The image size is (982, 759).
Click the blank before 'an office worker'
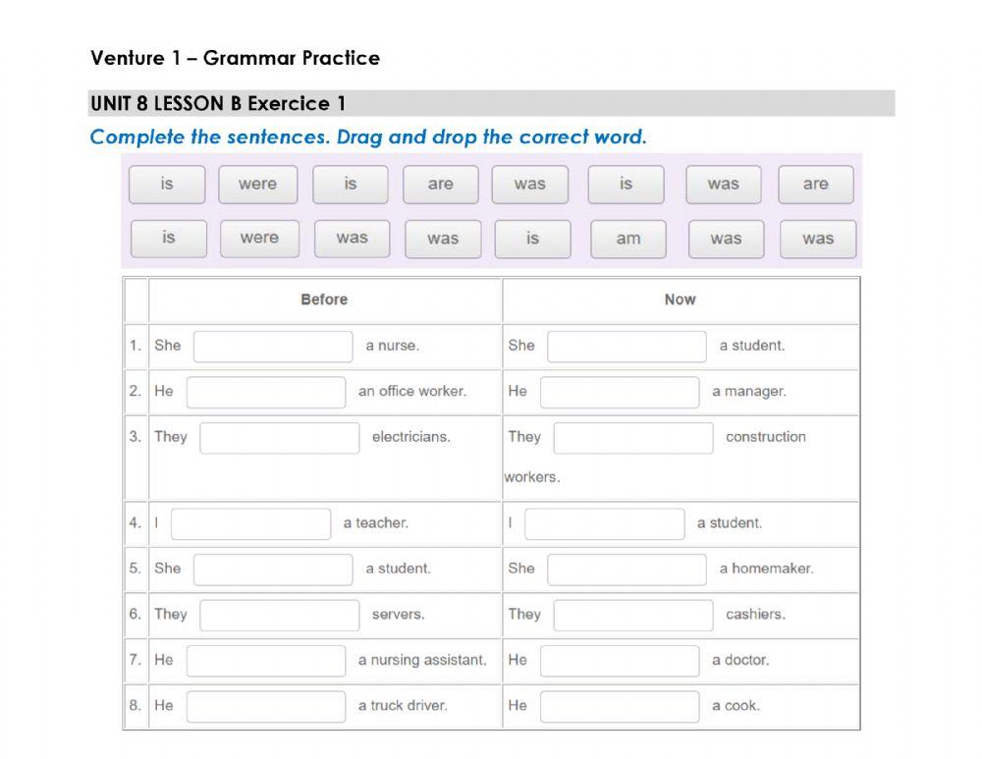tap(266, 392)
